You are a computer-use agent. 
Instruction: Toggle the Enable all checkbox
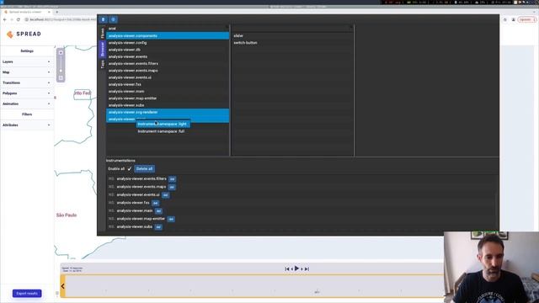coord(130,168)
